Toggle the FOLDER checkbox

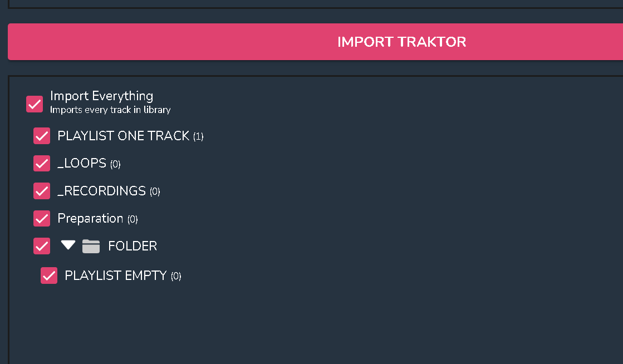click(42, 246)
